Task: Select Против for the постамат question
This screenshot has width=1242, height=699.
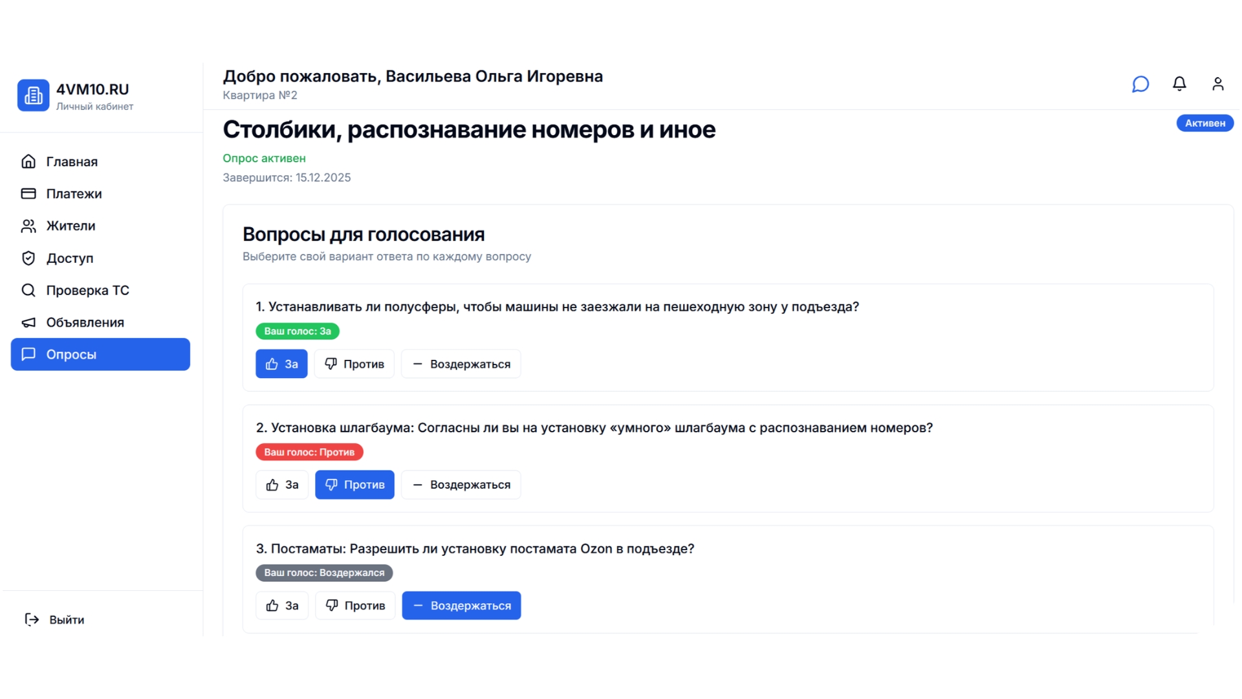Action: [354, 605]
